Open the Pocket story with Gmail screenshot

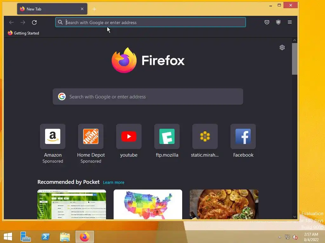pyautogui.click(x=72, y=204)
